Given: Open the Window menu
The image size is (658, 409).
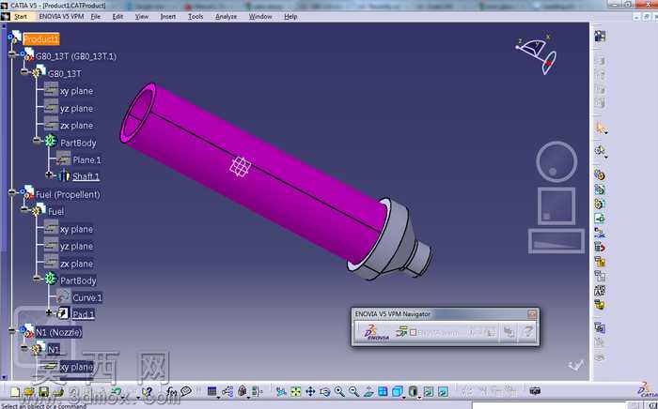Looking at the screenshot, I should (x=260, y=16).
